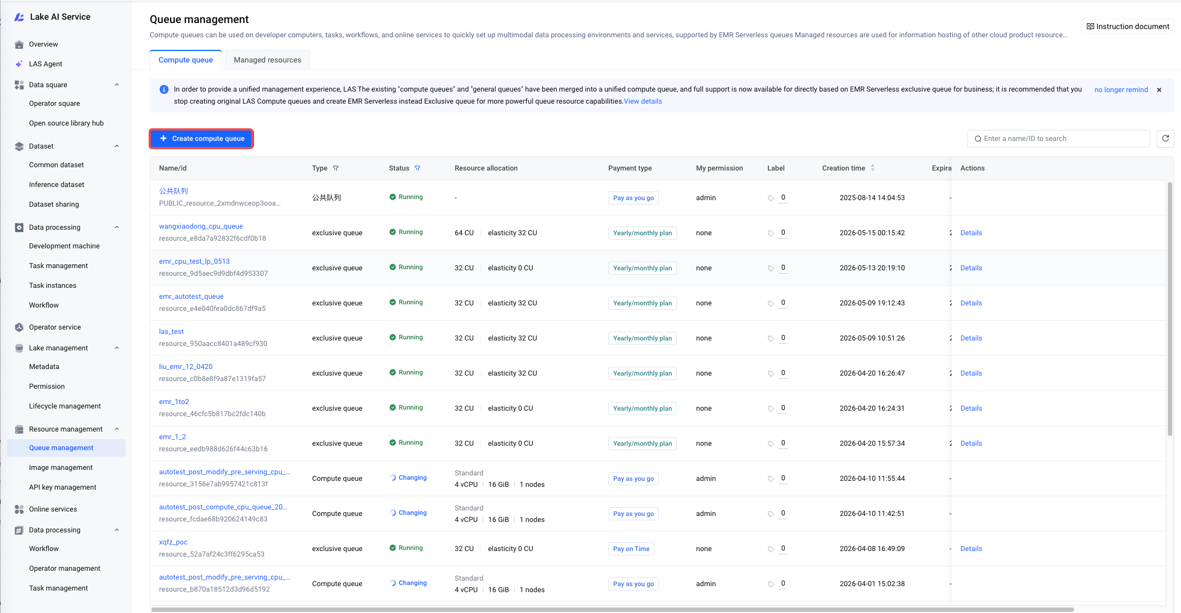The image size is (1181, 613).
Task: Click the Dataset stack icon in sidebar
Action: [19, 146]
